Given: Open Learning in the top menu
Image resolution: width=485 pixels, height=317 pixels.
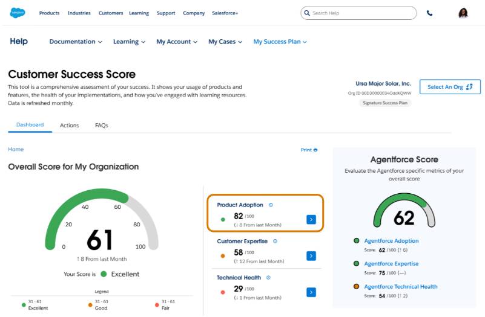Looking at the screenshot, I should (139, 13).
